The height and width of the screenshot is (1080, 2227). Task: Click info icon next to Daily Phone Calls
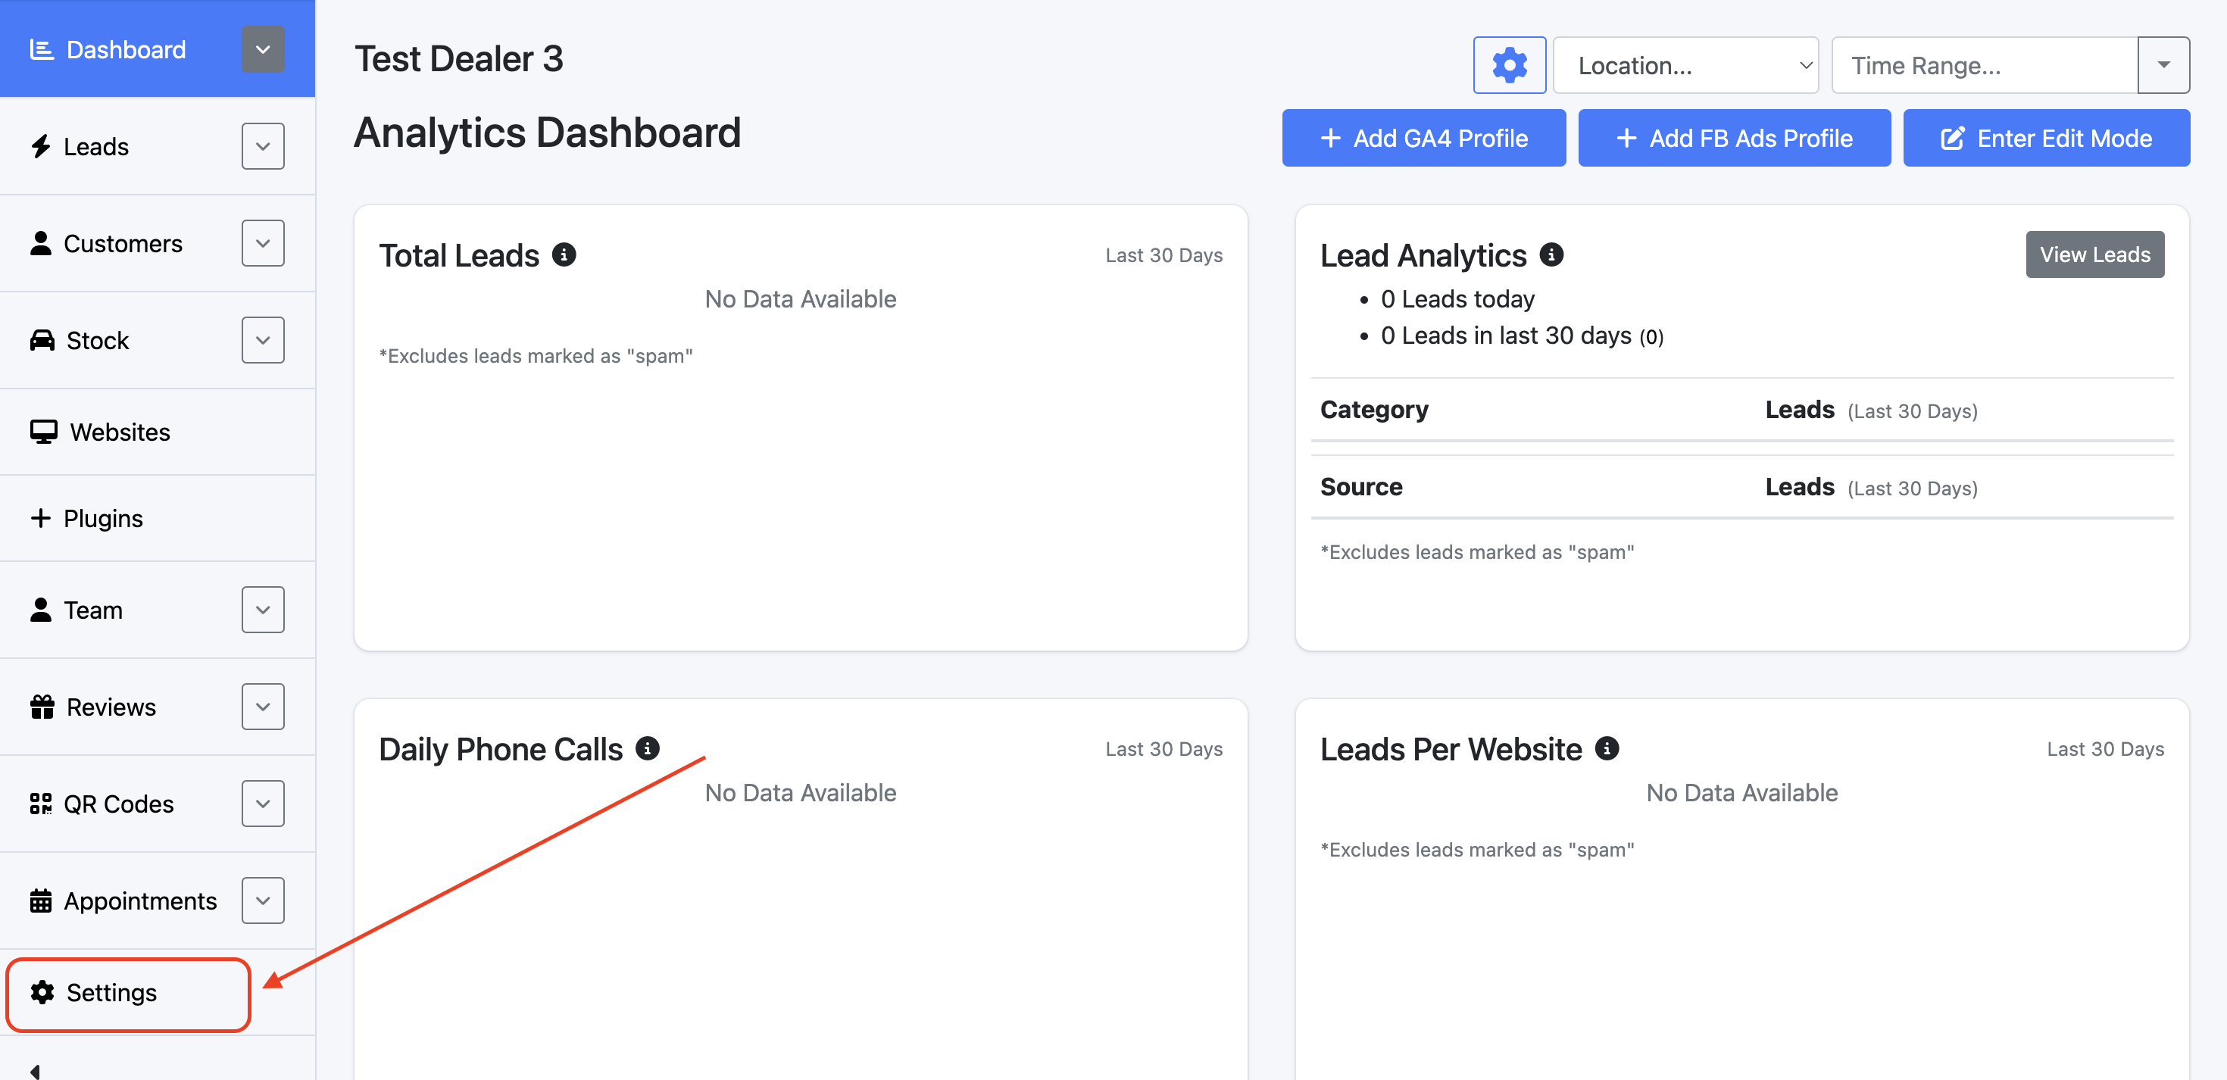point(647,748)
